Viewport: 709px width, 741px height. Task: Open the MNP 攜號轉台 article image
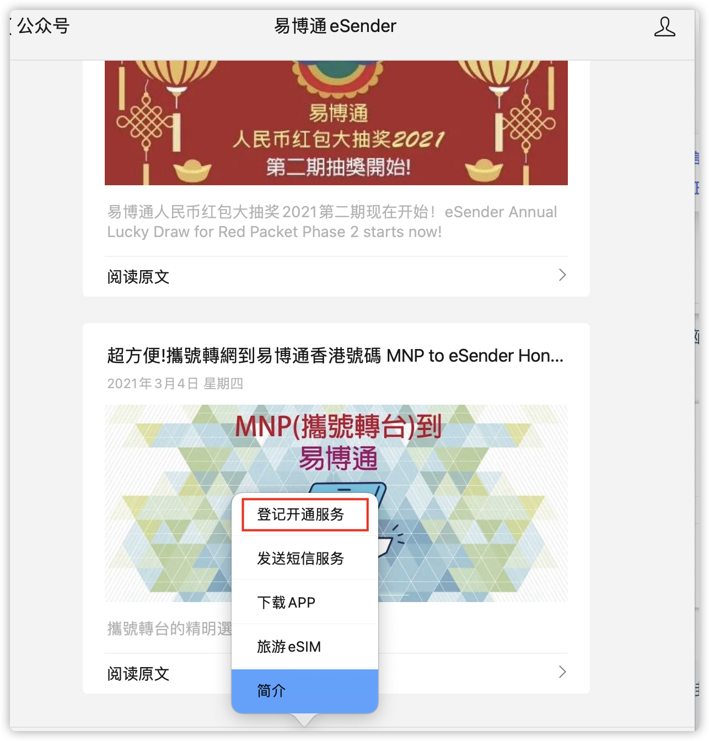point(336,503)
